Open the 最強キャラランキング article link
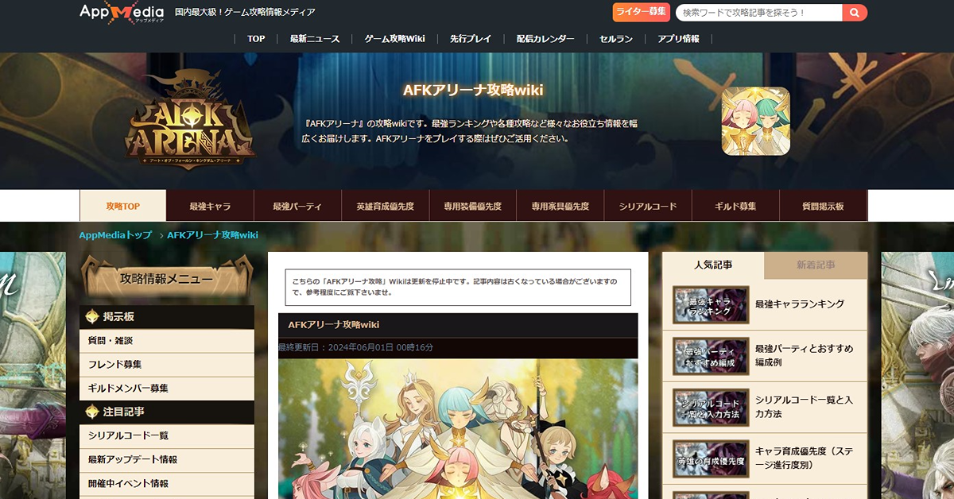 pyautogui.click(x=799, y=304)
